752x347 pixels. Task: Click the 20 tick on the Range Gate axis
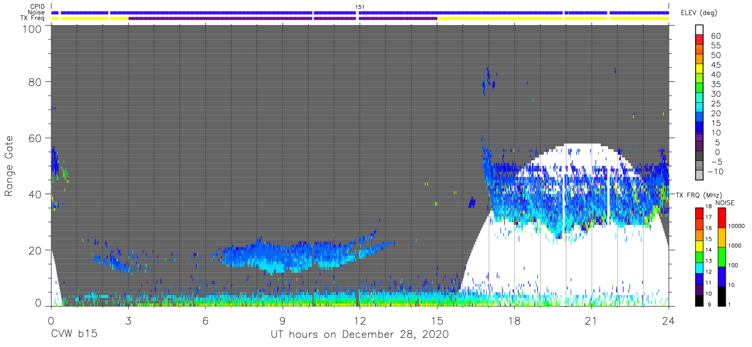click(36, 249)
